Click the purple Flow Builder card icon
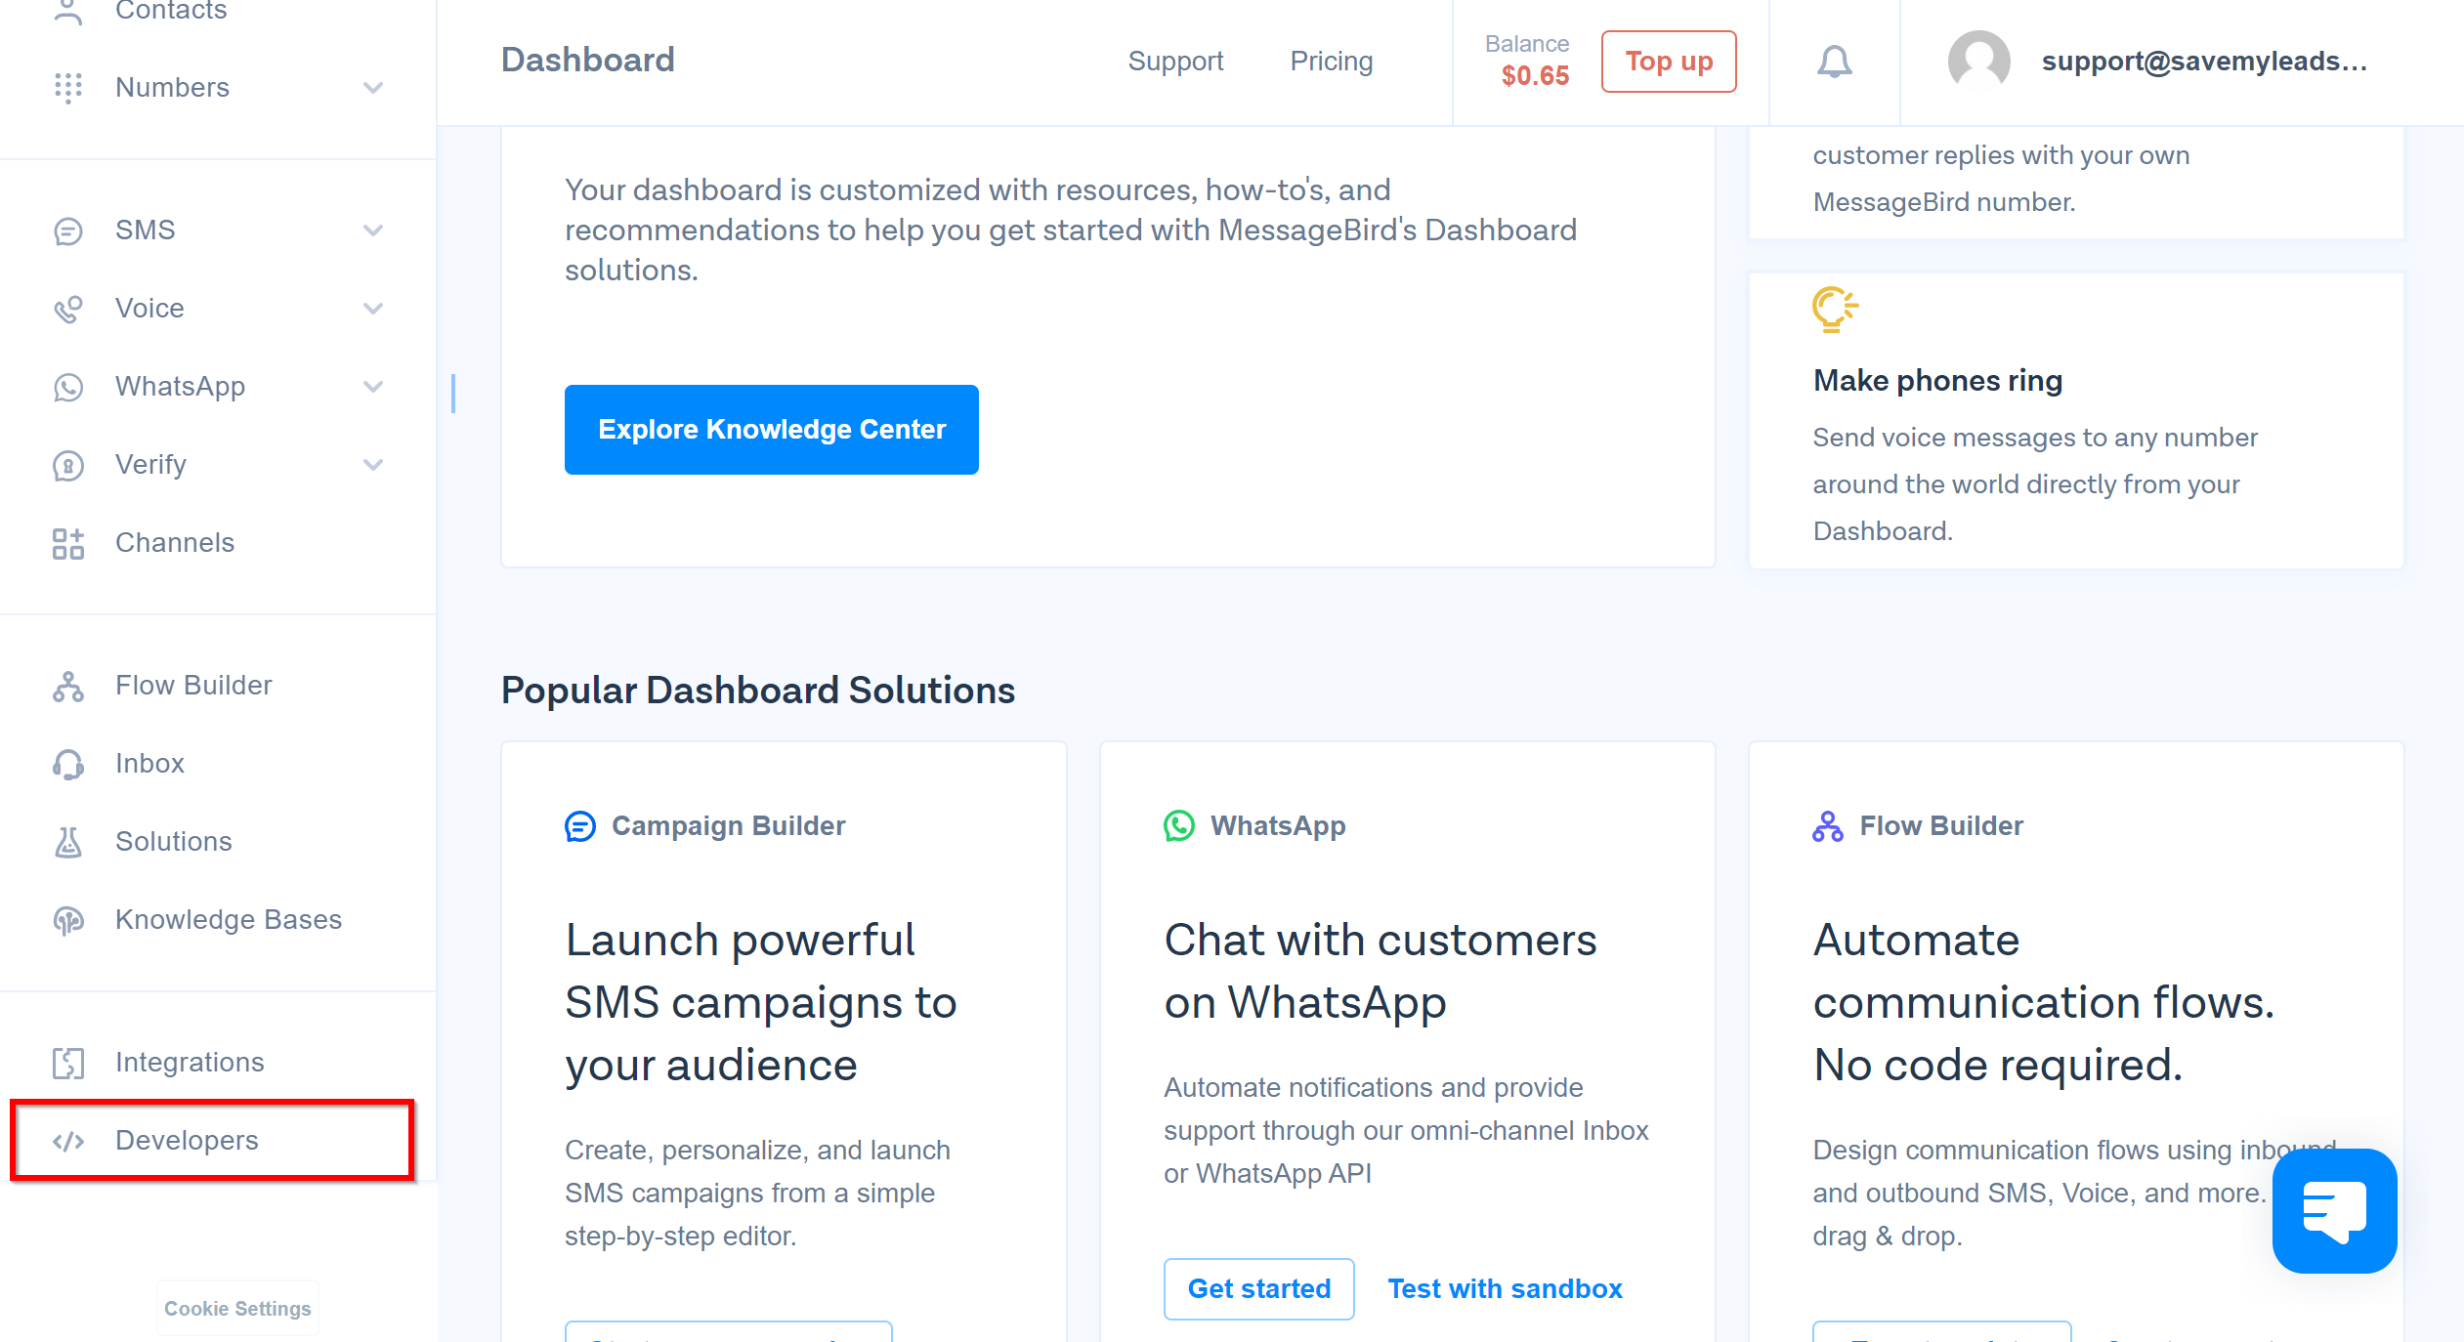 coord(1828,826)
